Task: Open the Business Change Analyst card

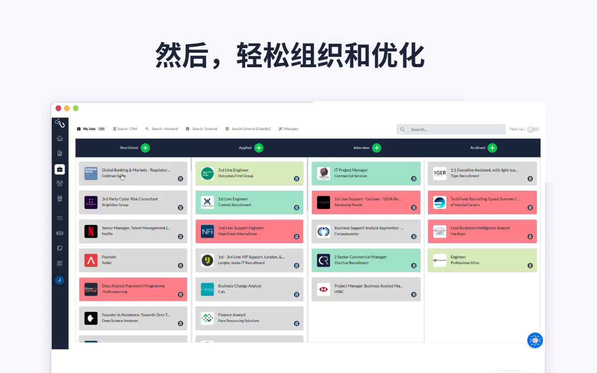Action: [x=249, y=289]
